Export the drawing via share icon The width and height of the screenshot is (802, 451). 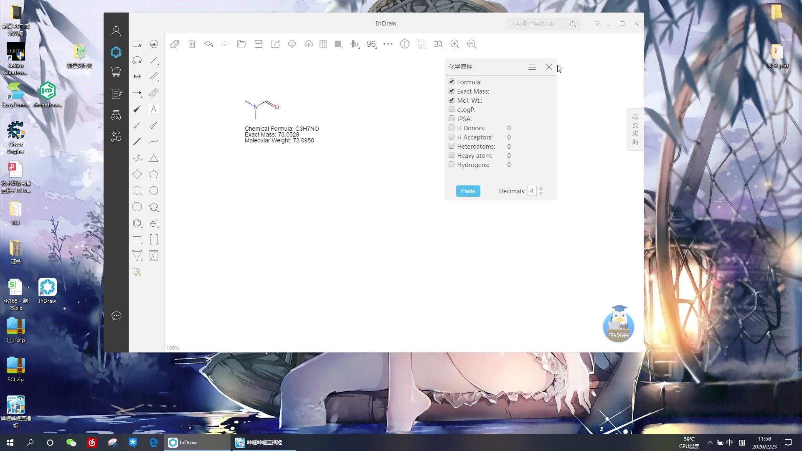click(275, 44)
